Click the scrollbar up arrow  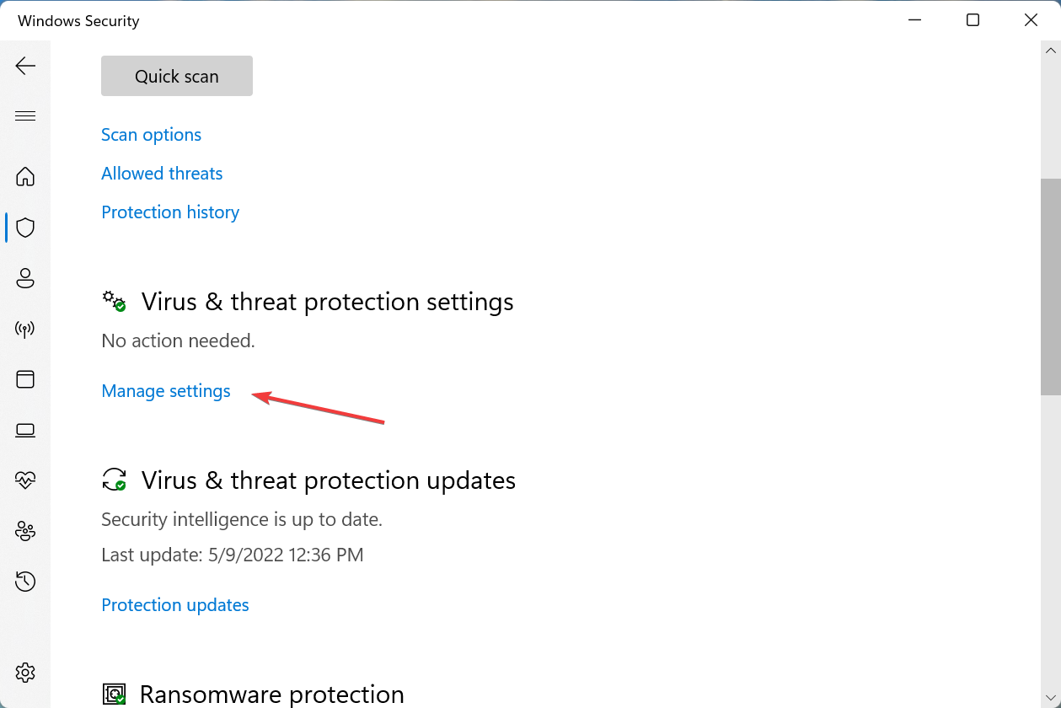[x=1050, y=50]
